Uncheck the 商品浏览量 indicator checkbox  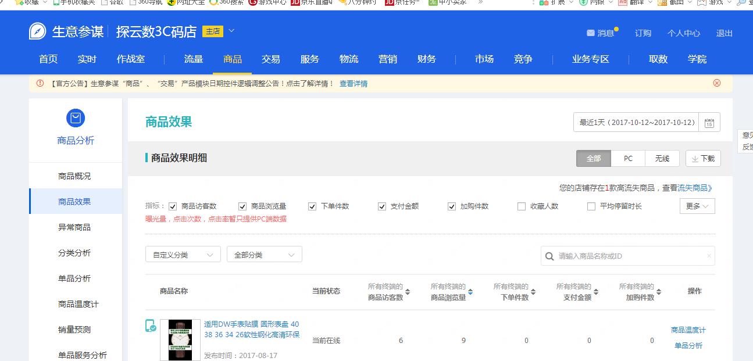pyautogui.click(x=242, y=206)
